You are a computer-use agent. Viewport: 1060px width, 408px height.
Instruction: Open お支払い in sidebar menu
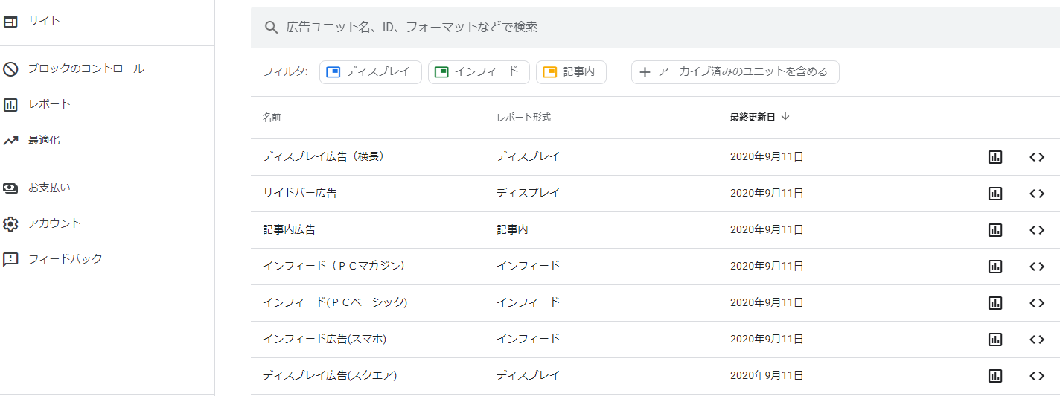tap(49, 188)
